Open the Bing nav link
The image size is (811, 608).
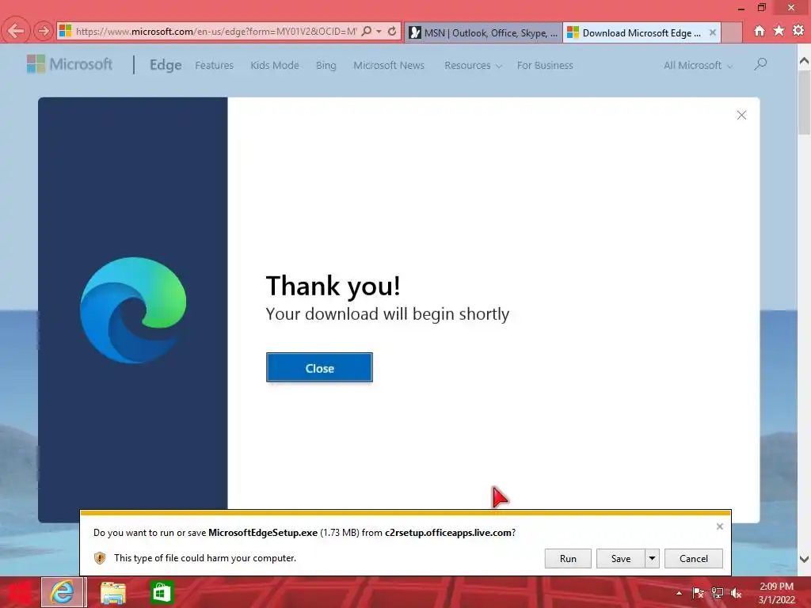326,65
